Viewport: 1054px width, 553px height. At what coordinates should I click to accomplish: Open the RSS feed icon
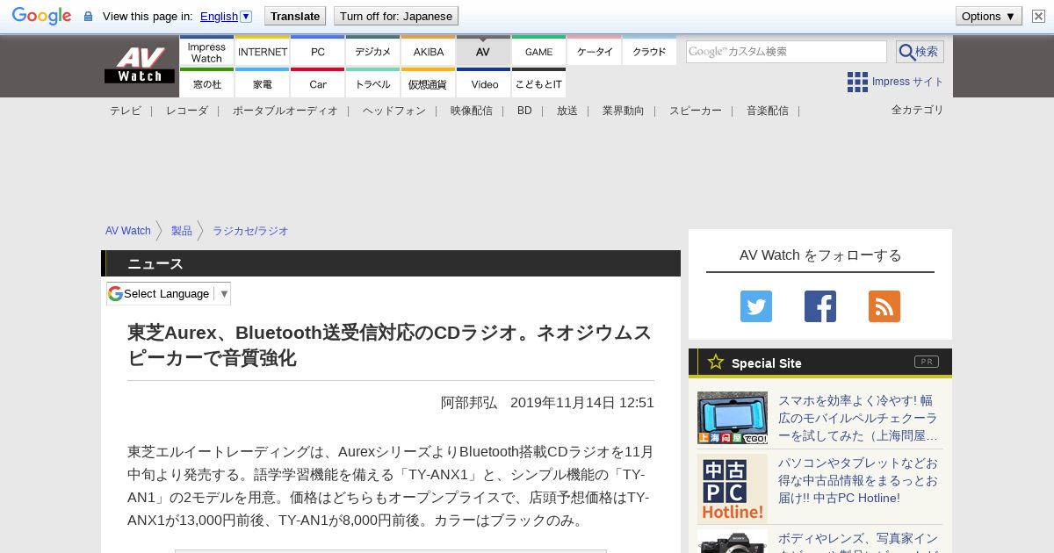[884, 306]
